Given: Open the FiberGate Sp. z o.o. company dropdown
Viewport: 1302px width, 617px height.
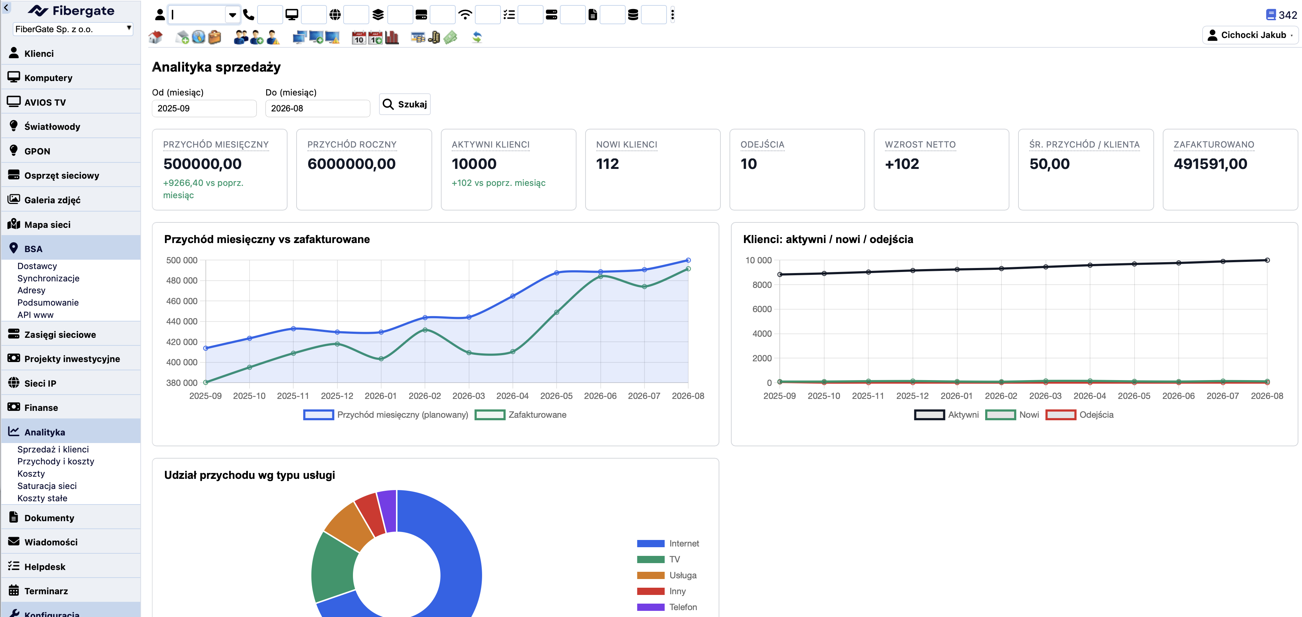Looking at the screenshot, I should [73, 29].
